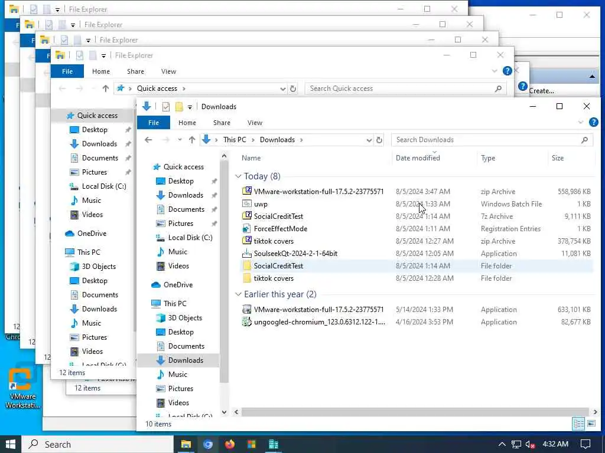Collapse the Earlier this year (2) group

click(x=239, y=294)
